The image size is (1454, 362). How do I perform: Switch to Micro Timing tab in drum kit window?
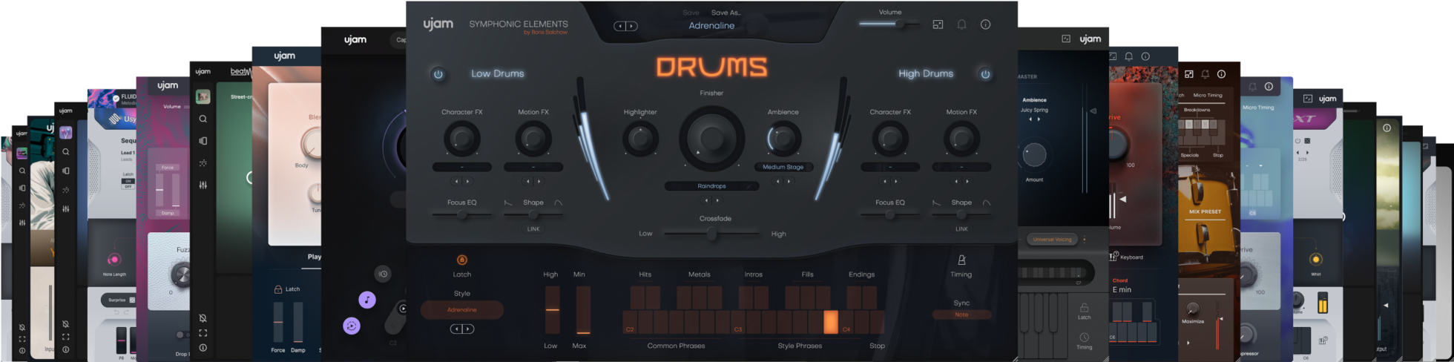pos(1208,95)
